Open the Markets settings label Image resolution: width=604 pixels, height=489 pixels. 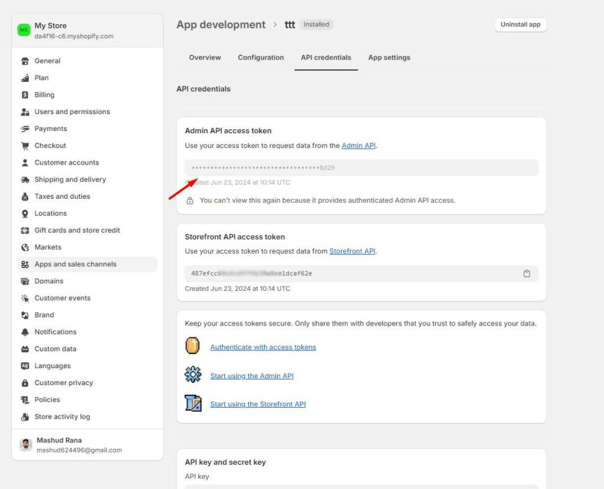tap(48, 247)
